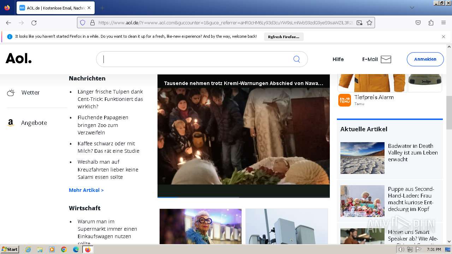
Task: Open thumbnail of woman with round glasses
Action: (x=201, y=226)
